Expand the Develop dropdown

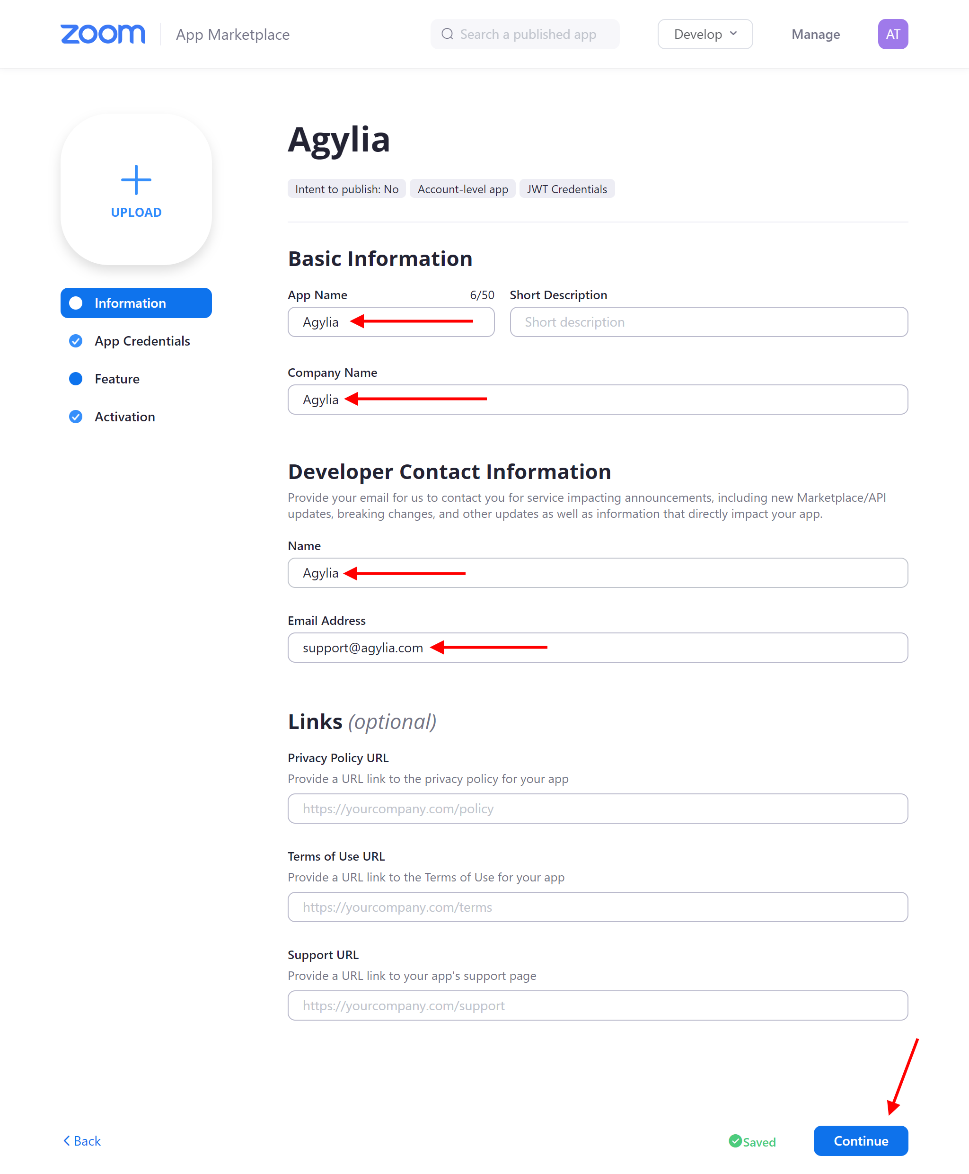click(x=705, y=34)
